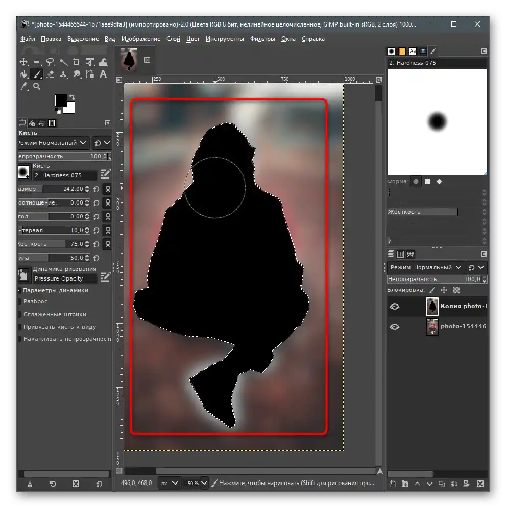Open the px units dropdown in status bar
This screenshot has width=506, height=508.
(170, 483)
